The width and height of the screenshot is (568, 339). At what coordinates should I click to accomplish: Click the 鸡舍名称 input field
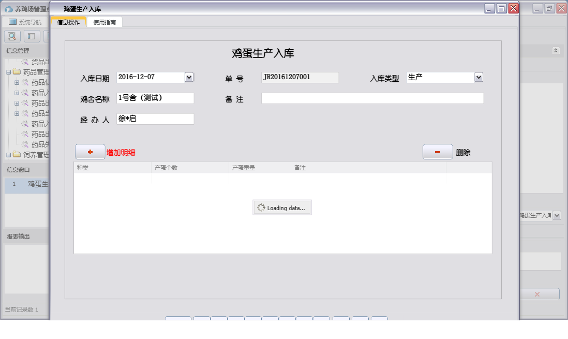pos(155,98)
